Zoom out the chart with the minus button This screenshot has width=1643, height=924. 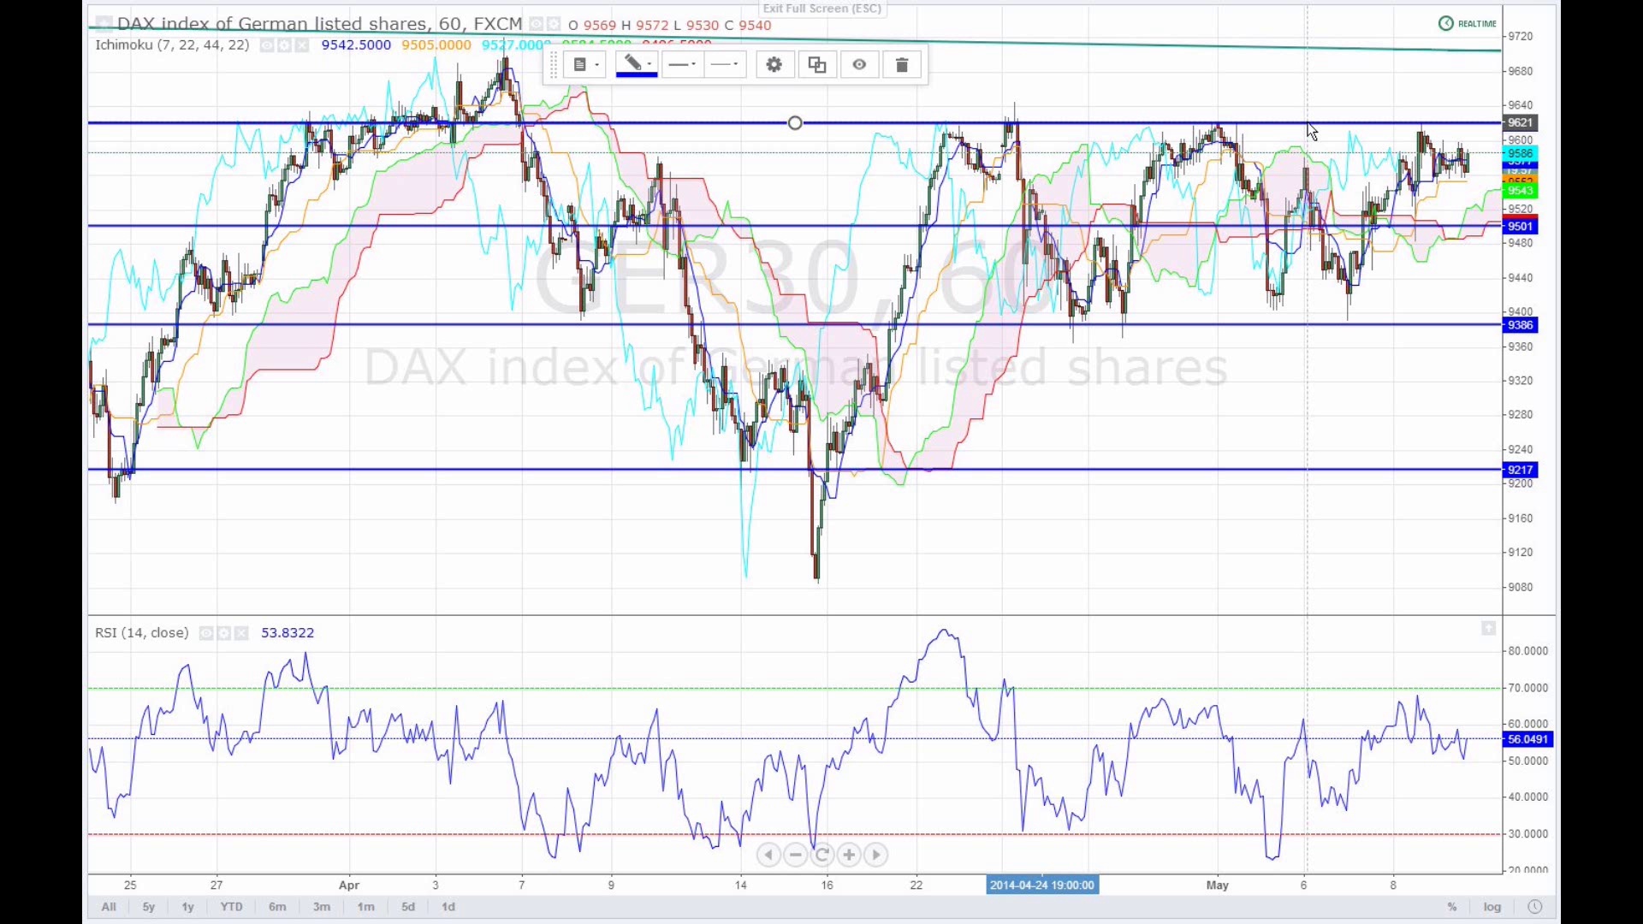(x=796, y=855)
